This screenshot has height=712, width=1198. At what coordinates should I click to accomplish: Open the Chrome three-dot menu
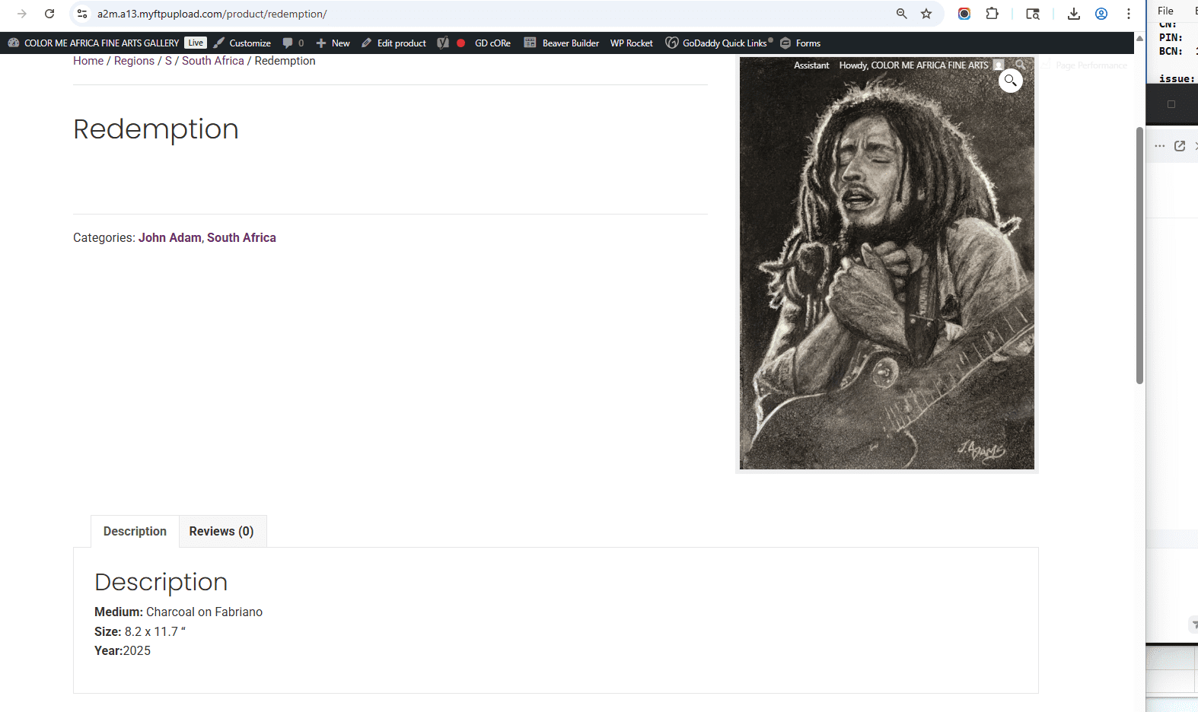coord(1128,14)
